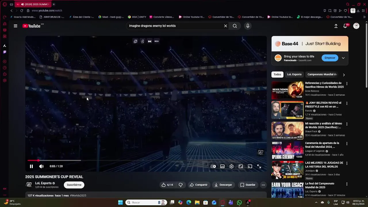Open options for LAS MEJORES 16 JUGADAS video

(347, 163)
